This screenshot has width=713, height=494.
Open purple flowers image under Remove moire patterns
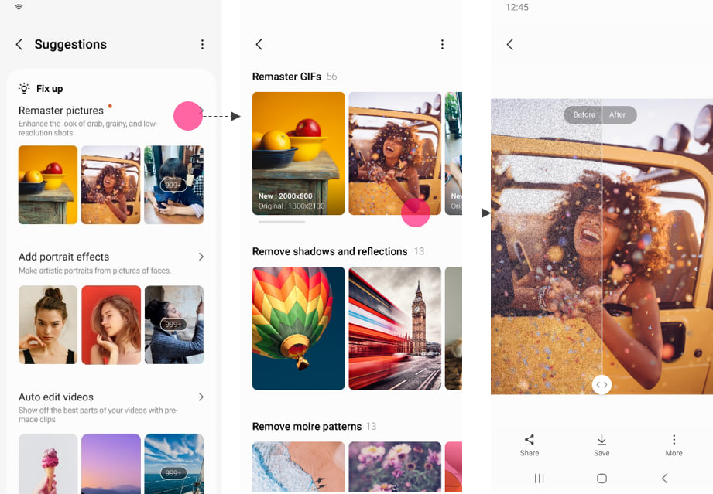pos(395,467)
